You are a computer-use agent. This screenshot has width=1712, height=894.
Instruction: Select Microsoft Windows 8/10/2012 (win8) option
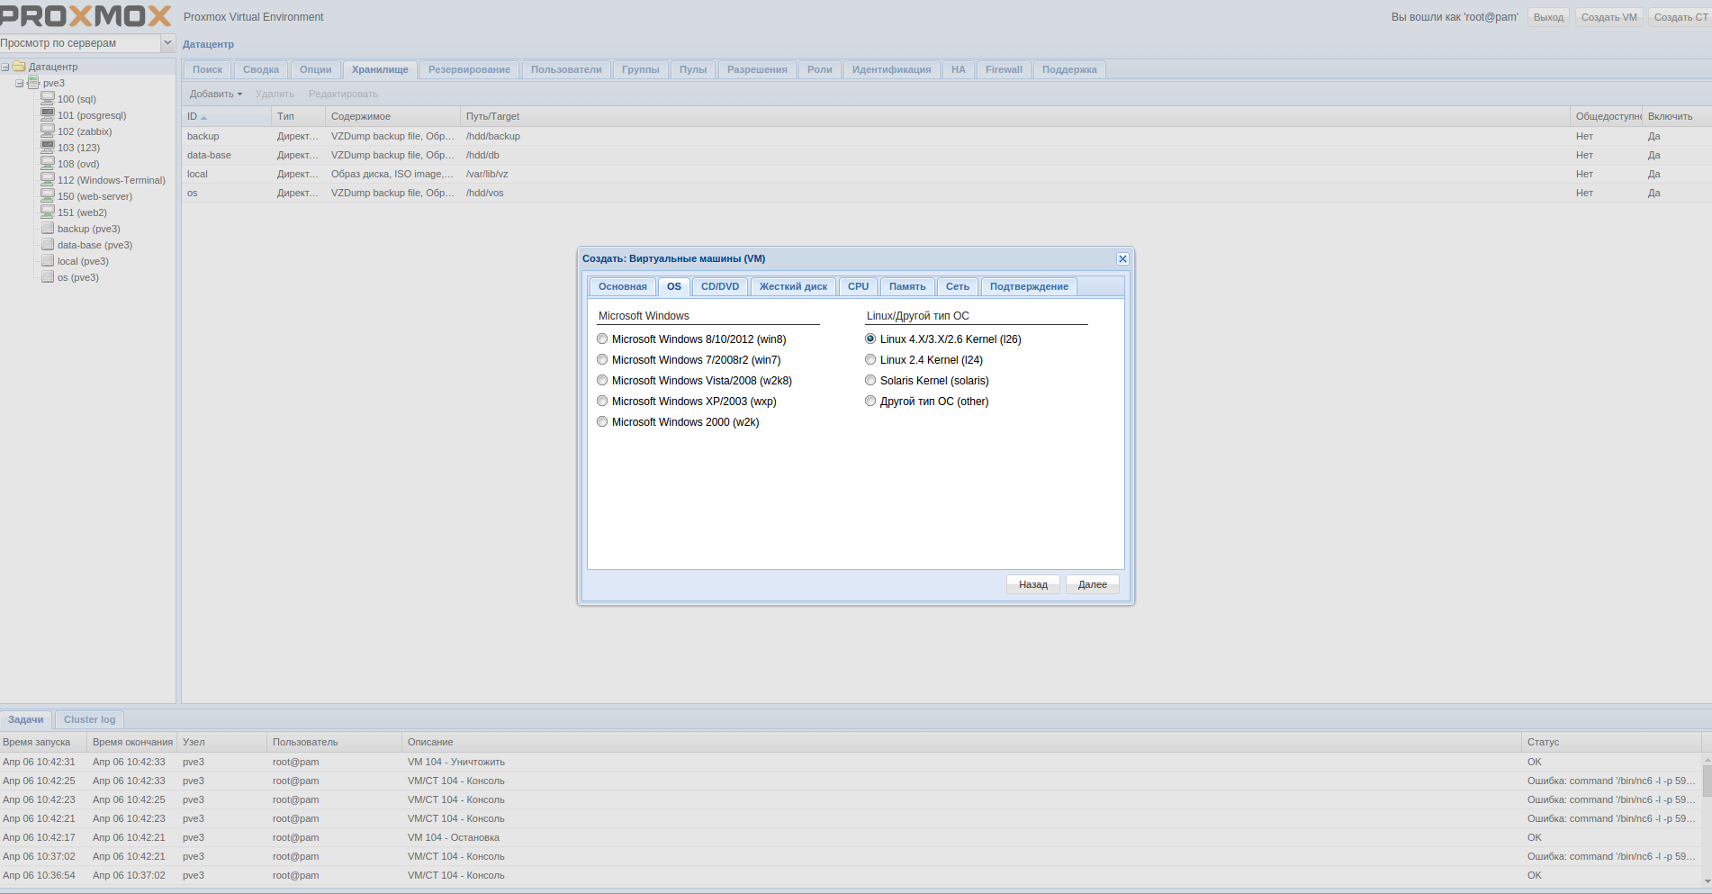pyautogui.click(x=602, y=339)
